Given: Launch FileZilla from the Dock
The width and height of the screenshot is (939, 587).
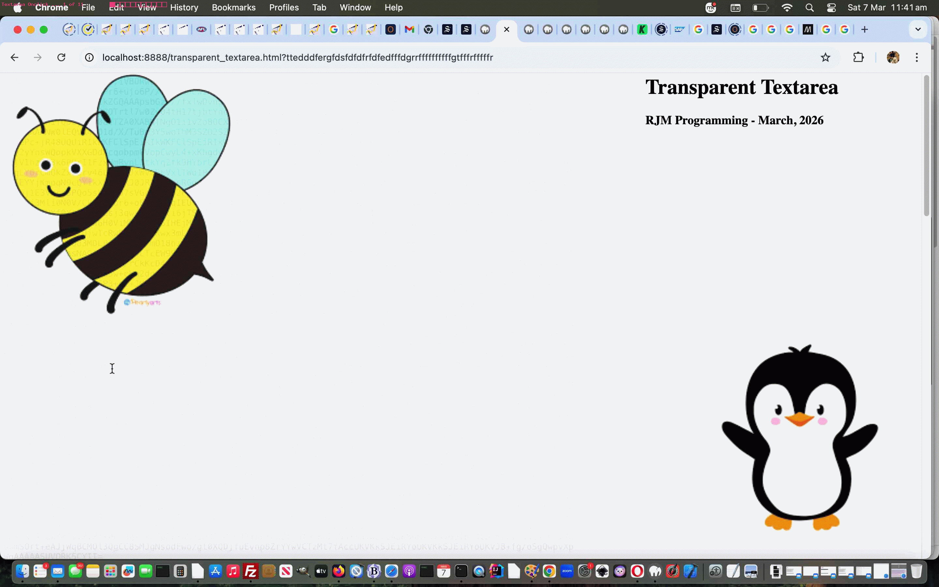Looking at the screenshot, I should point(251,571).
